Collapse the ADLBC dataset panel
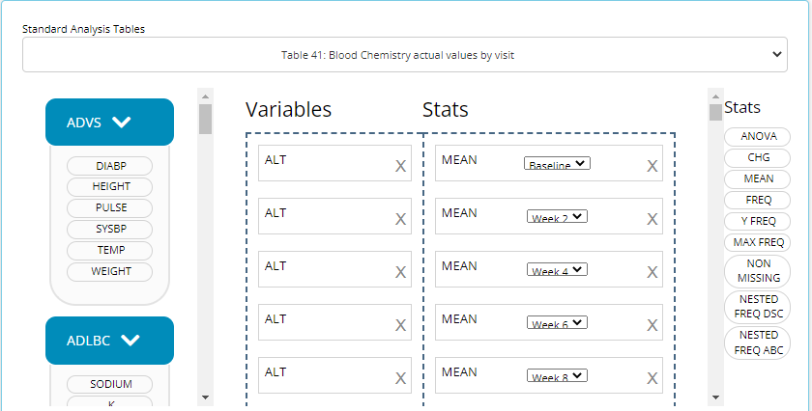The height and width of the screenshot is (411, 812). coord(109,341)
